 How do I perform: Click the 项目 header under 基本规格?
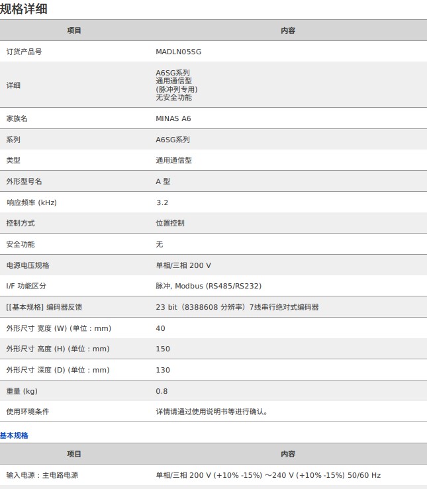[x=74, y=454]
